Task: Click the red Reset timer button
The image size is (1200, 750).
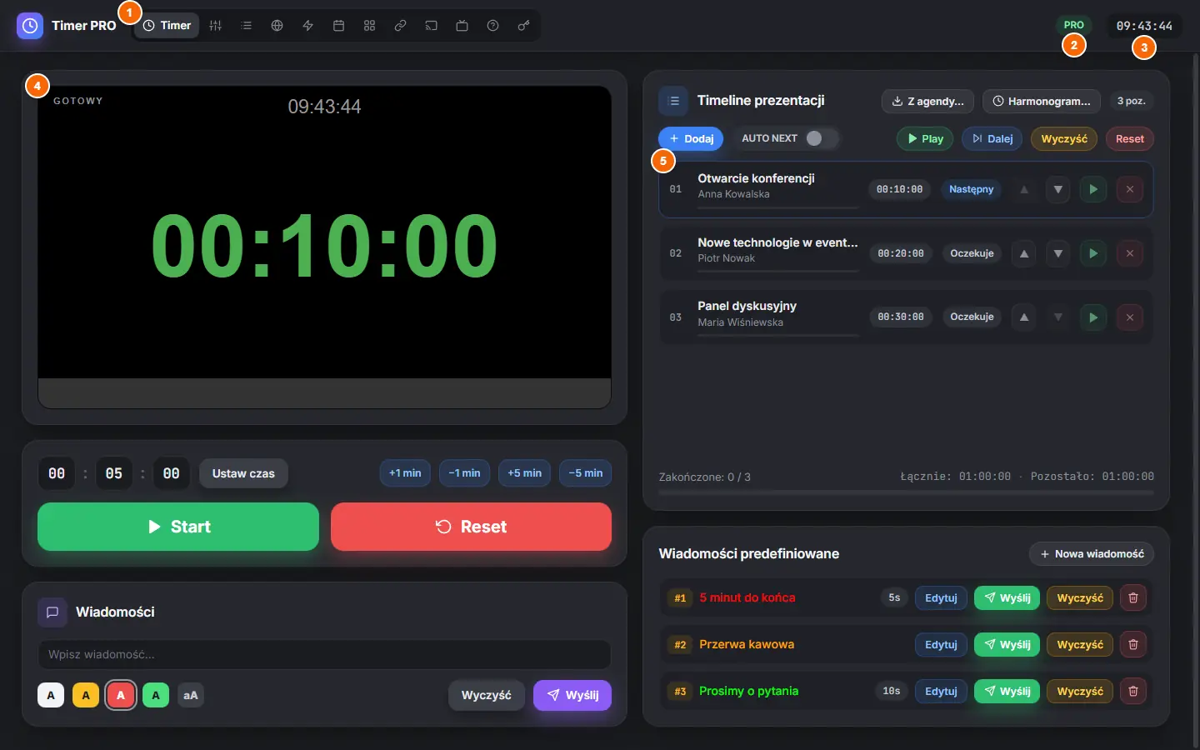Action: [471, 527]
